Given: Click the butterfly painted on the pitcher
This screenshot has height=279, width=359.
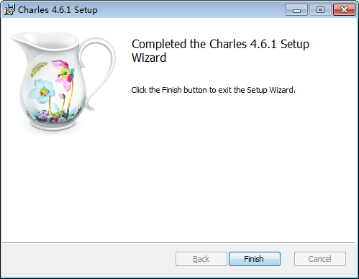Looking at the screenshot, I should (x=38, y=69).
